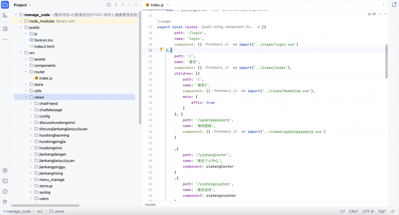Open the Terminal tool window
The image size is (399, 215).
point(5,181)
